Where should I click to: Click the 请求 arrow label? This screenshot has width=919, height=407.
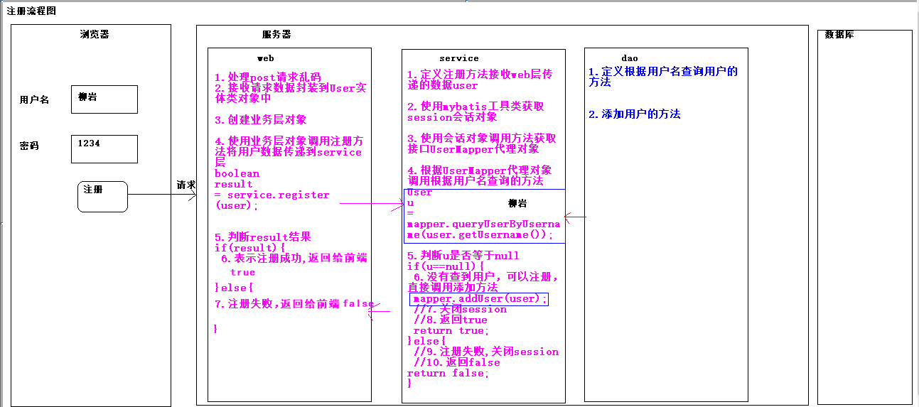pos(186,185)
